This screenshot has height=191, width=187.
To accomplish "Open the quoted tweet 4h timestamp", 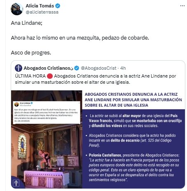I will coord(123,68).
